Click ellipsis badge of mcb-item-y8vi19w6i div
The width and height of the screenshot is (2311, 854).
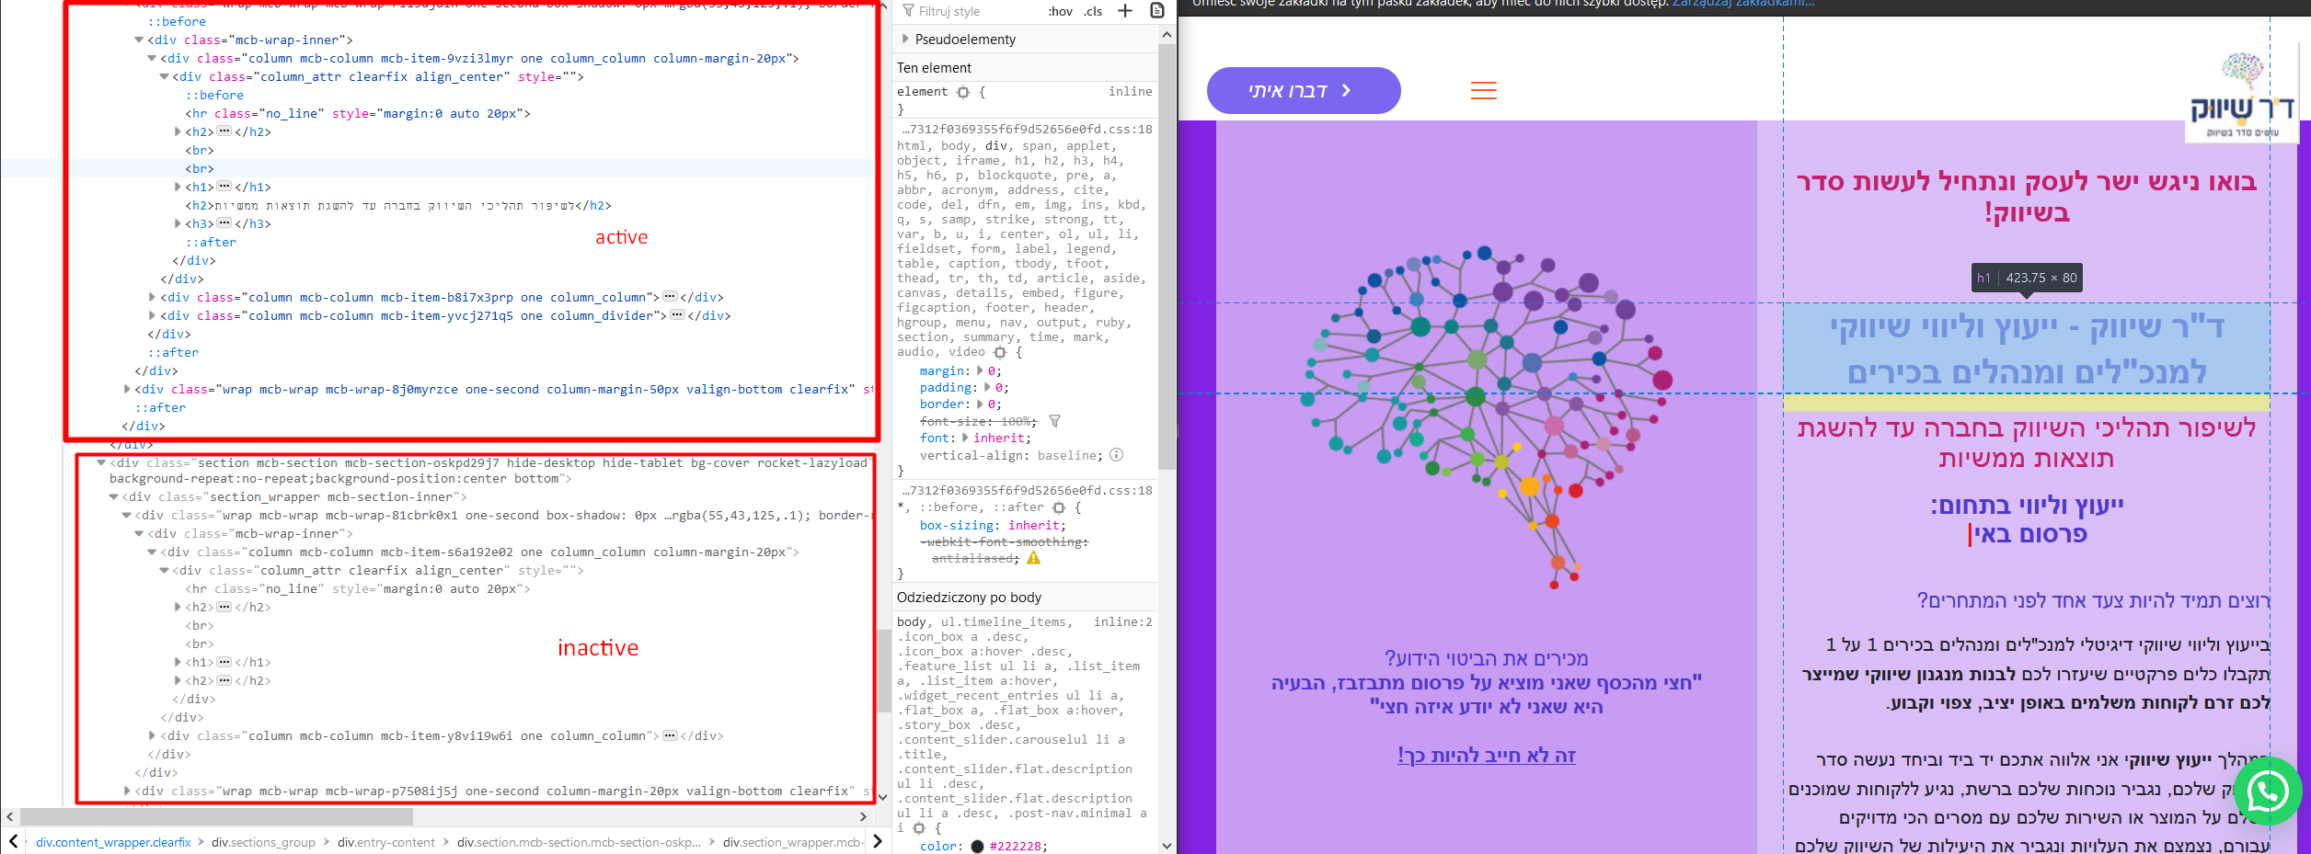click(670, 734)
